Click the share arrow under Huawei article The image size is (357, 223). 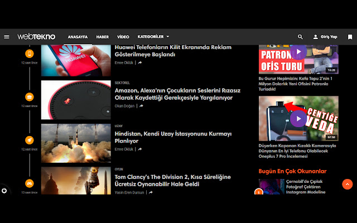(x=140, y=63)
